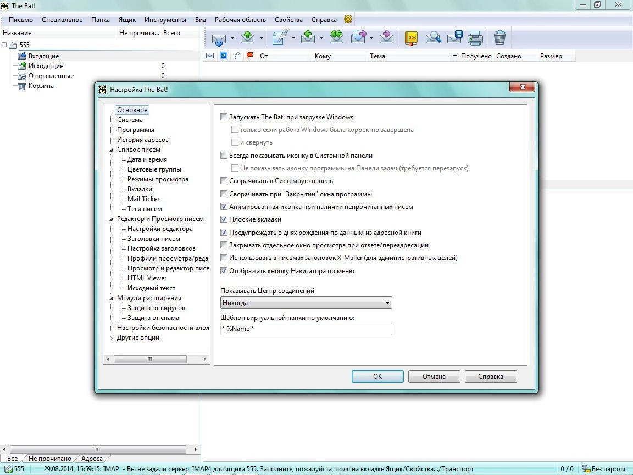Viewport: 633px width, 475px height.
Task: Select the Отправленные folder icon
Action: (22, 76)
